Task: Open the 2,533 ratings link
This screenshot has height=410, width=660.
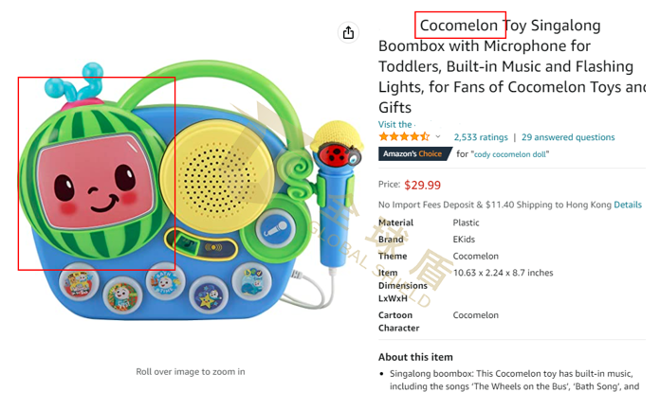Action: coord(481,137)
